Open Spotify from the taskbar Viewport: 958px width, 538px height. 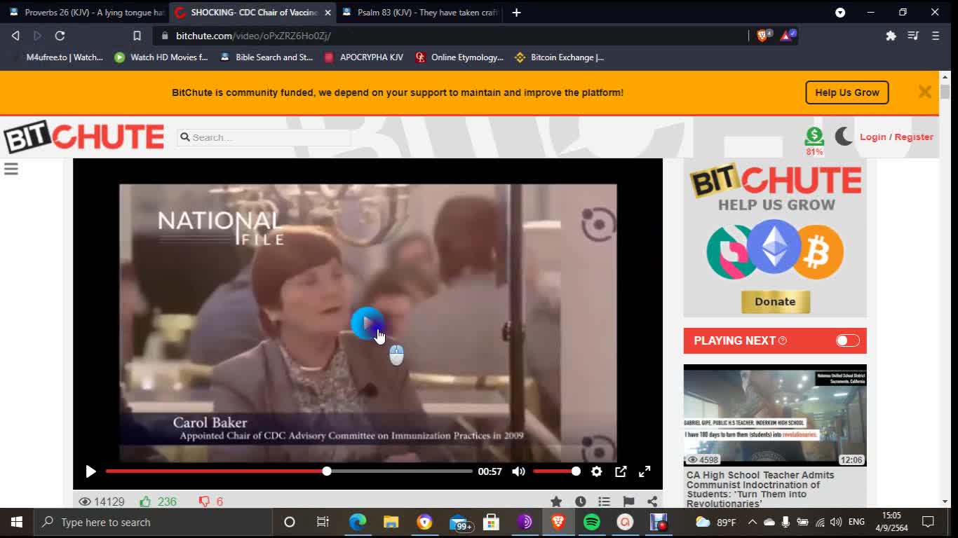(592, 522)
